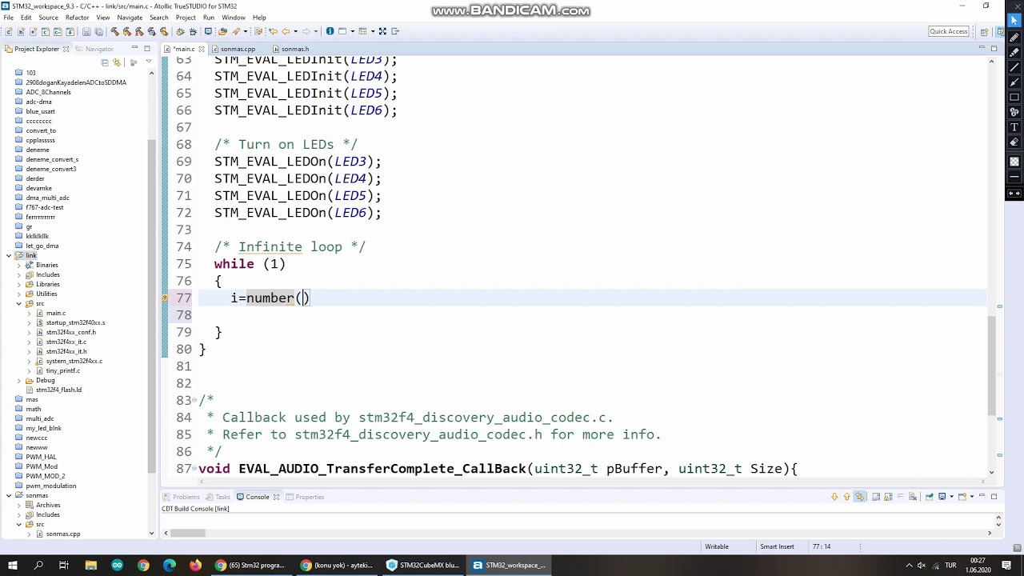Select main.c in the project tree
This screenshot has height=576, width=1024.
coord(55,313)
